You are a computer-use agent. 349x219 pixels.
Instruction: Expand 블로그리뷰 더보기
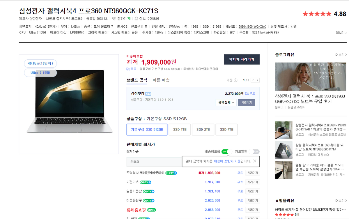(x=341, y=55)
